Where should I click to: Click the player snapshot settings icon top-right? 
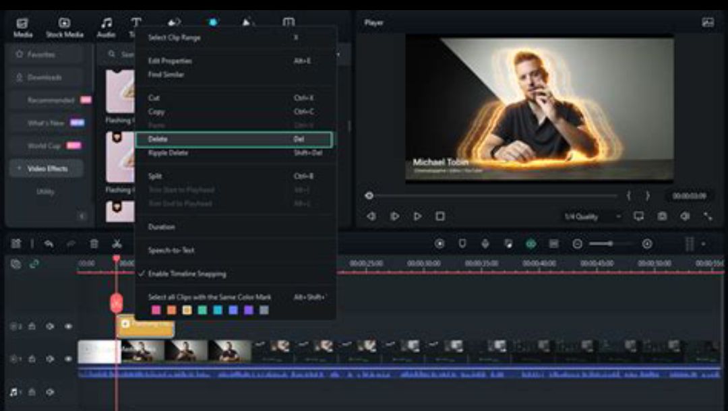tap(708, 22)
